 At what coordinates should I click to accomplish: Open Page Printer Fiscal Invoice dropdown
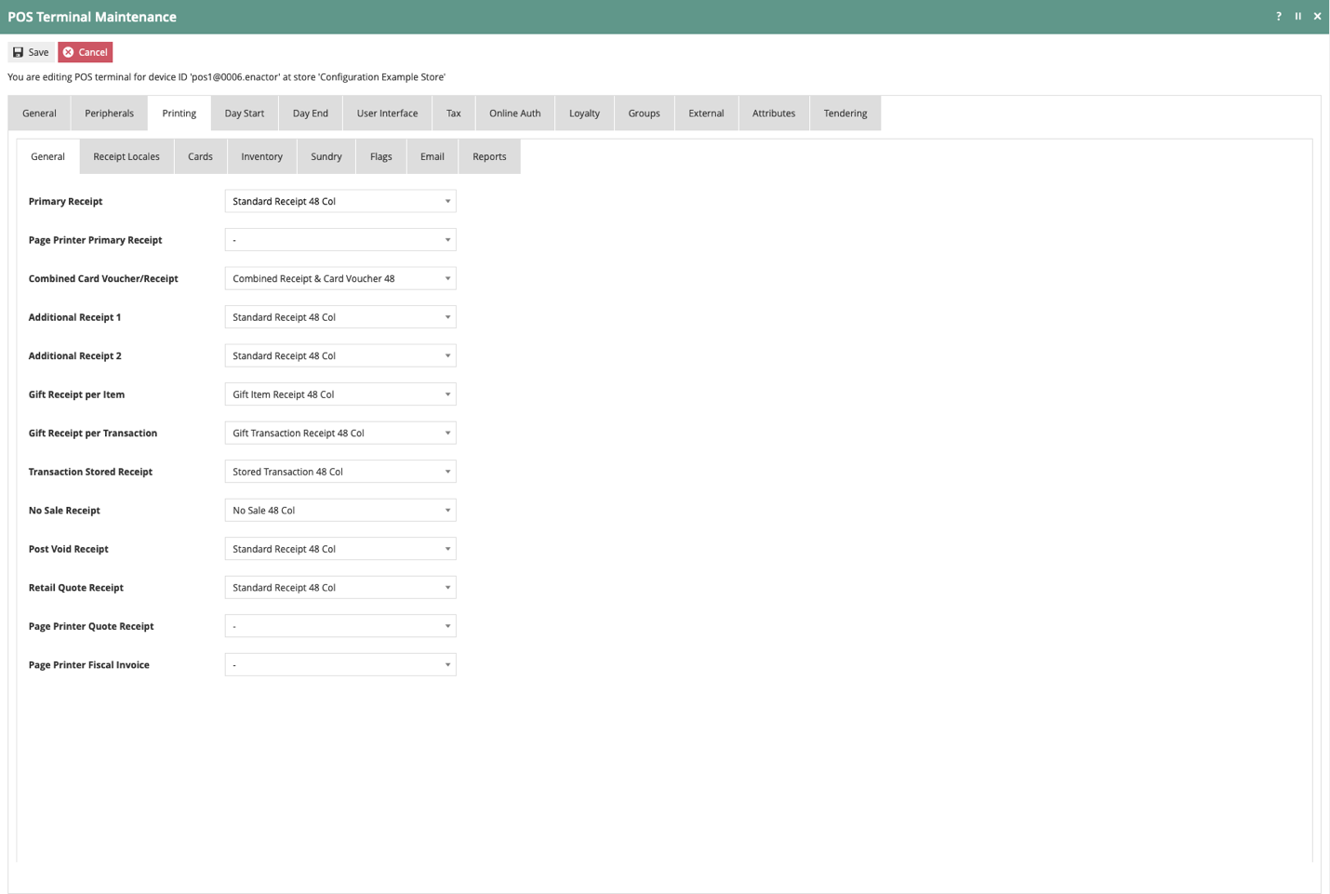[340, 664]
